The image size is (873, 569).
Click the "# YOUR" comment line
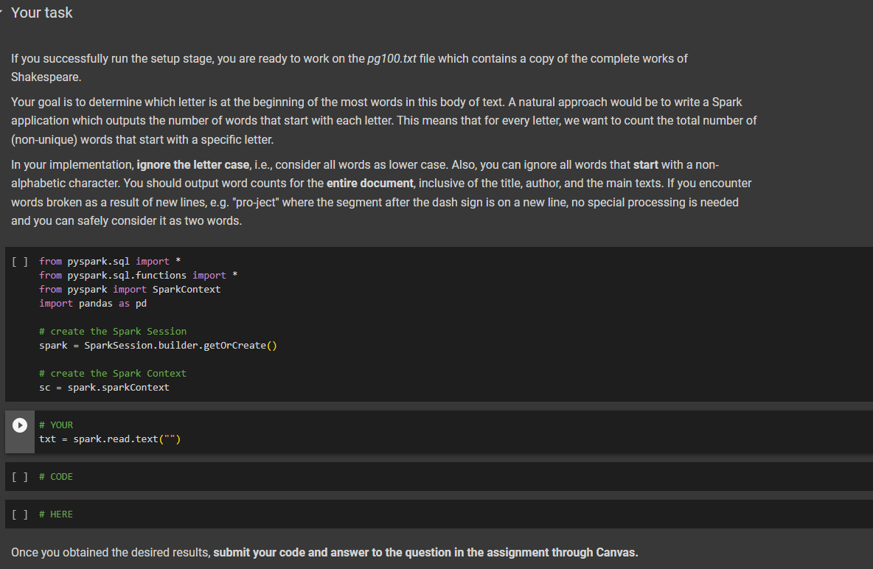tap(56, 425)
